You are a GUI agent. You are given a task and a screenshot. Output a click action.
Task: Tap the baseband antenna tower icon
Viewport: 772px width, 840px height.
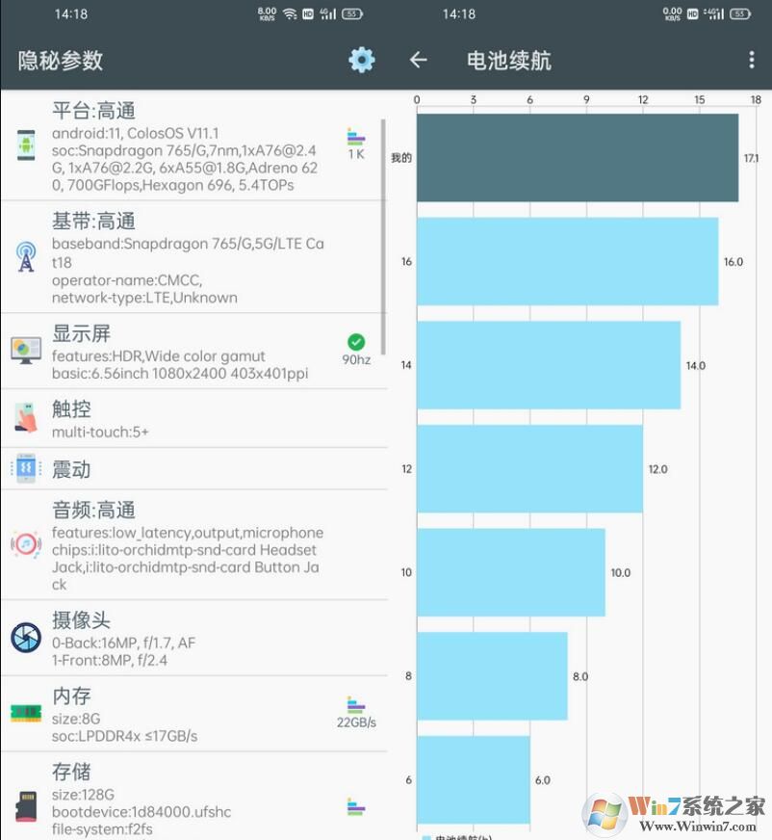point(26,257)
